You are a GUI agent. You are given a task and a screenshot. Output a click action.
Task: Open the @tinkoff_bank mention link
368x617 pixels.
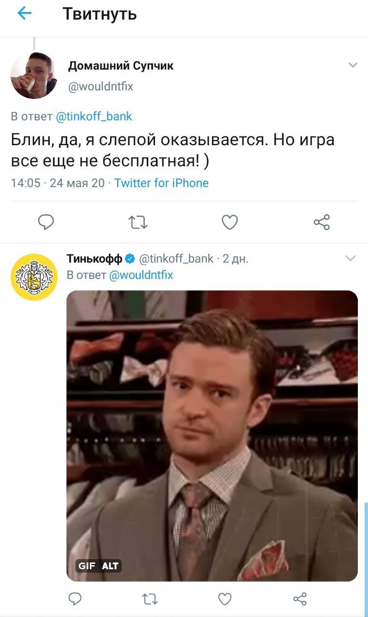[94, 116]
